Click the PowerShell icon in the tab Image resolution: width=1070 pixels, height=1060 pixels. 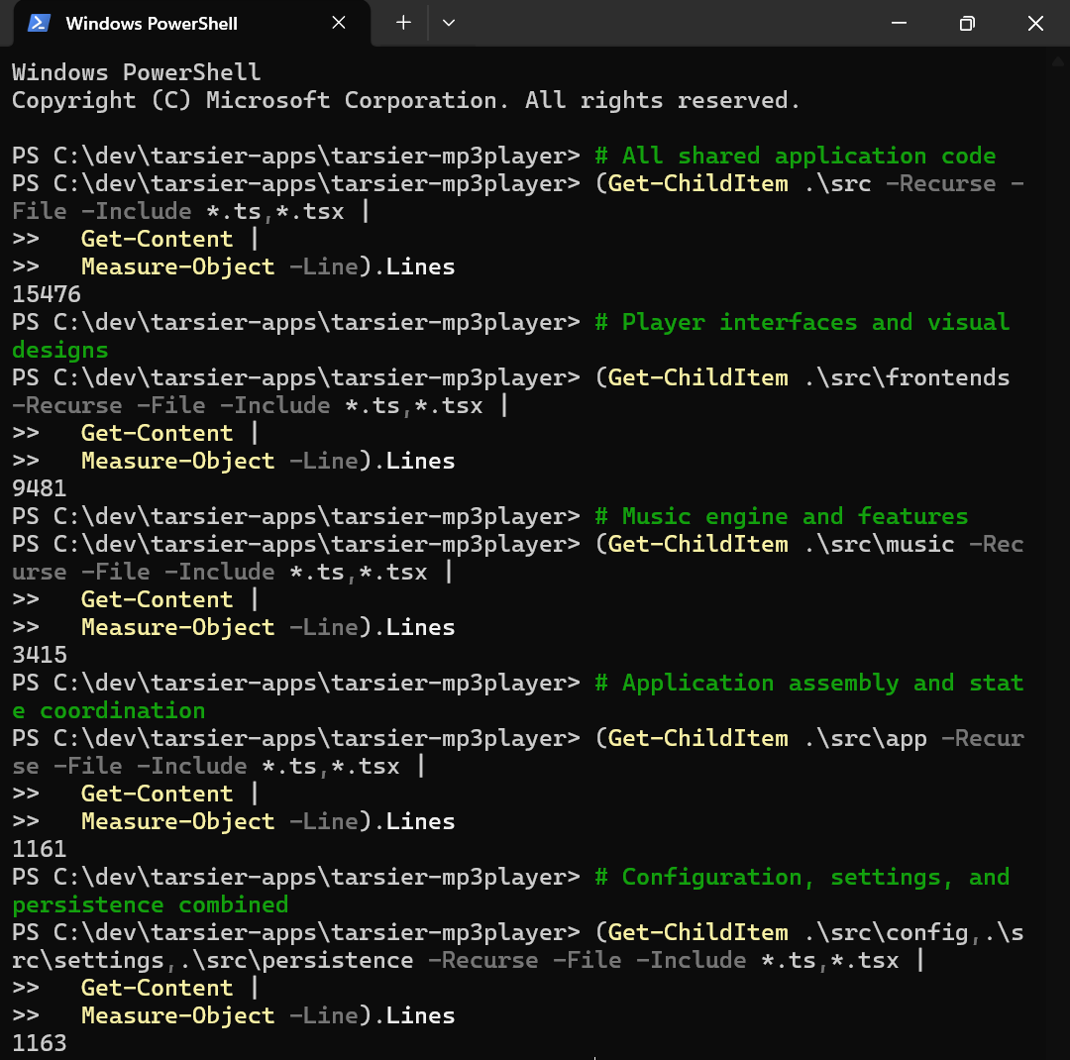[x=39, y=23]
